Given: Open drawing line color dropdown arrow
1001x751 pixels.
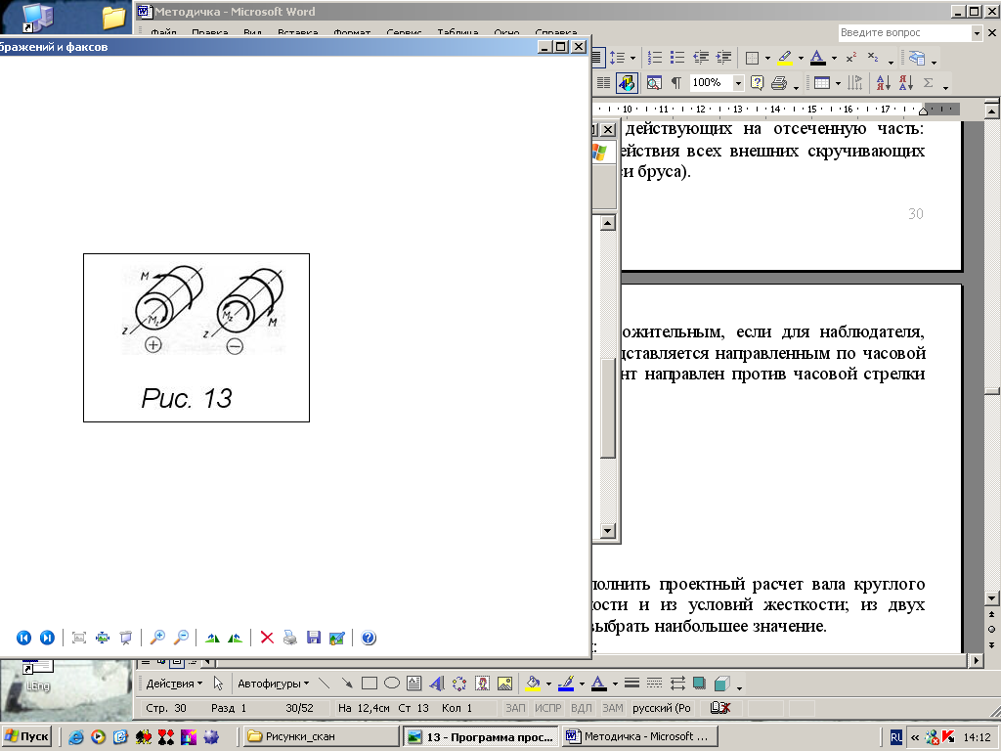Looking at the screenshot, I should 582,685.
